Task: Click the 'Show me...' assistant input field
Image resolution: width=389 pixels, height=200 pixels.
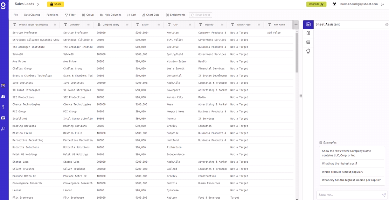Action: [x=349, y=195]
